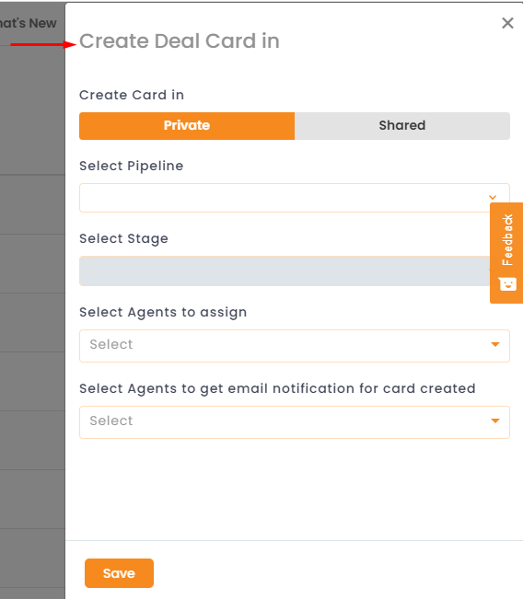Open the What's New tab
Viewport: 523px width, 599px height.
[x=28, y=23]
